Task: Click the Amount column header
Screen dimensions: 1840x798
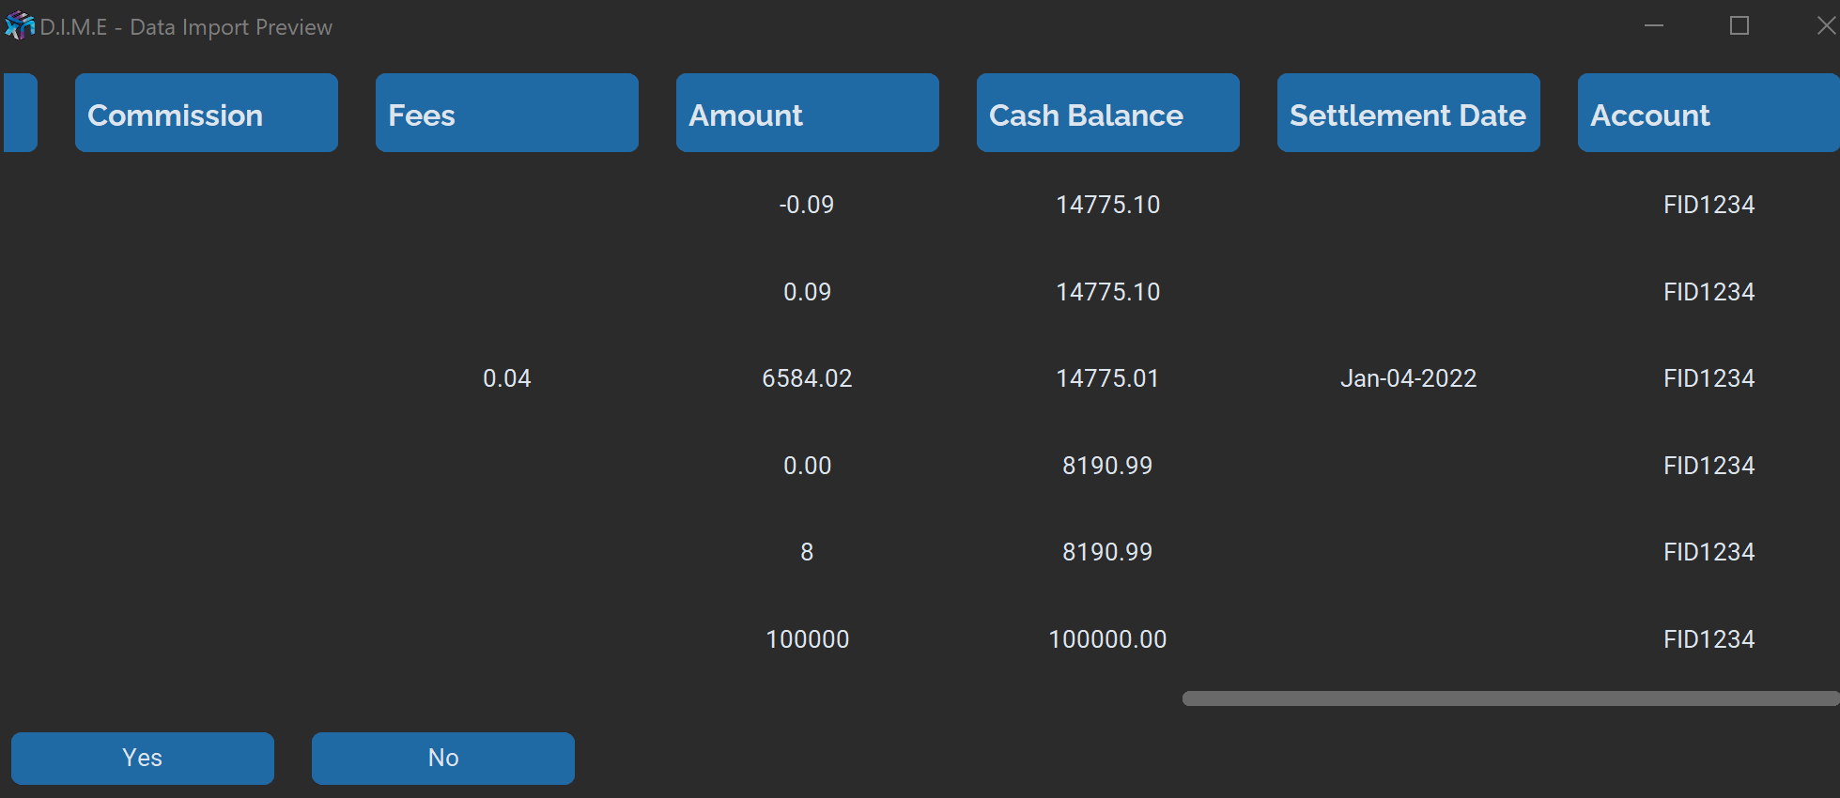Action: point(807,114)
